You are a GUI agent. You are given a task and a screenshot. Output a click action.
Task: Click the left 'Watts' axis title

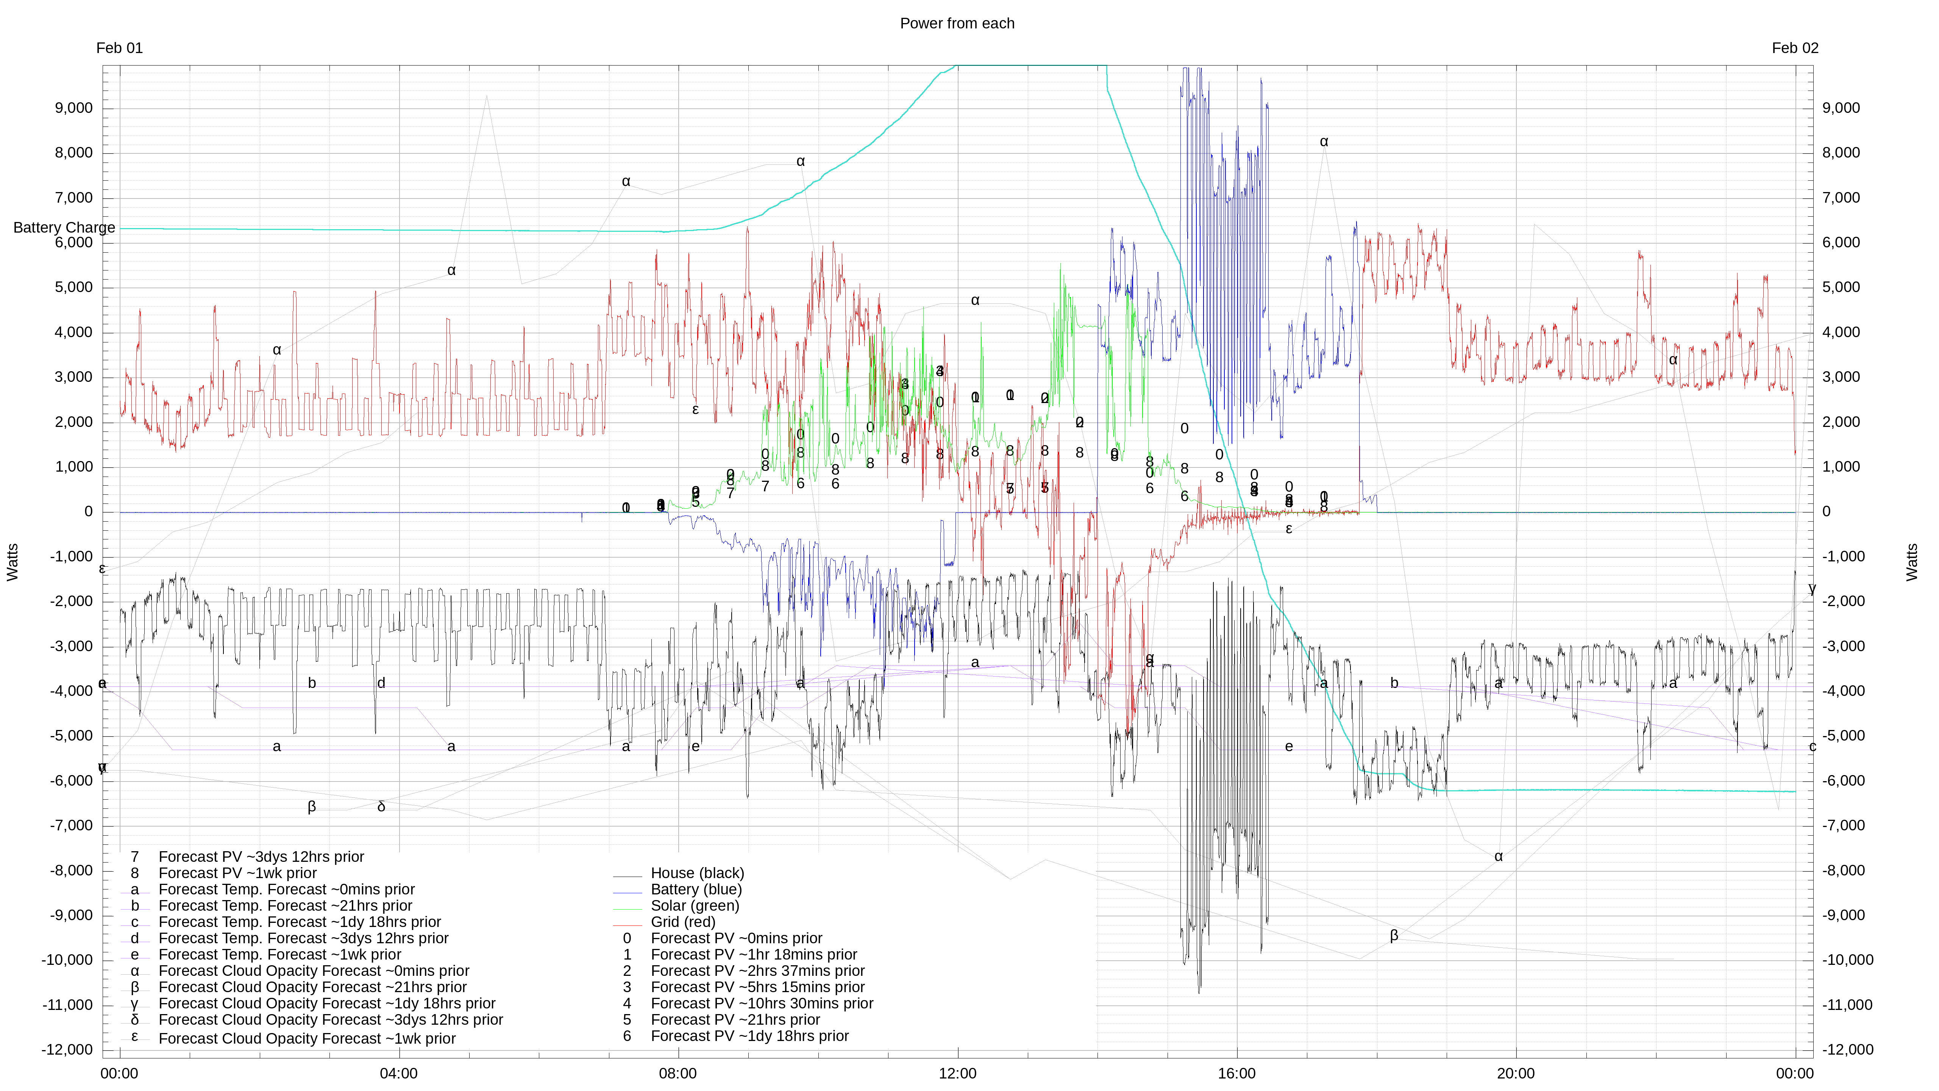[x=12, y=562]
